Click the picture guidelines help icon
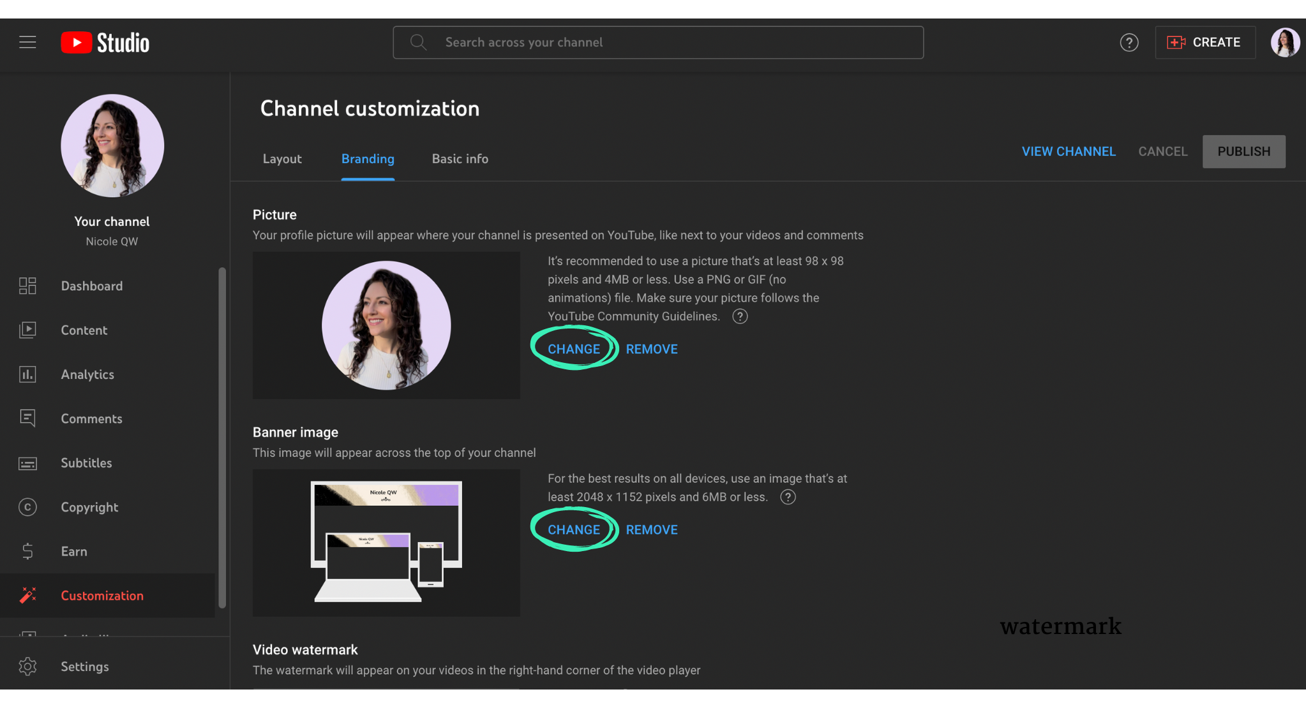Screen dimensions: 1306x708 click(740, 316)
